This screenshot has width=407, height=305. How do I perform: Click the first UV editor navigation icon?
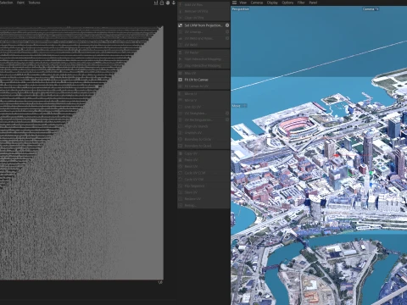156,3
